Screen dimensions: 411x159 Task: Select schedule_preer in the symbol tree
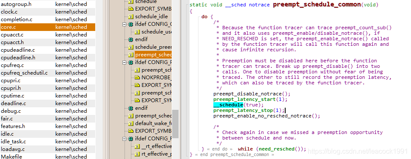(153, 47)
